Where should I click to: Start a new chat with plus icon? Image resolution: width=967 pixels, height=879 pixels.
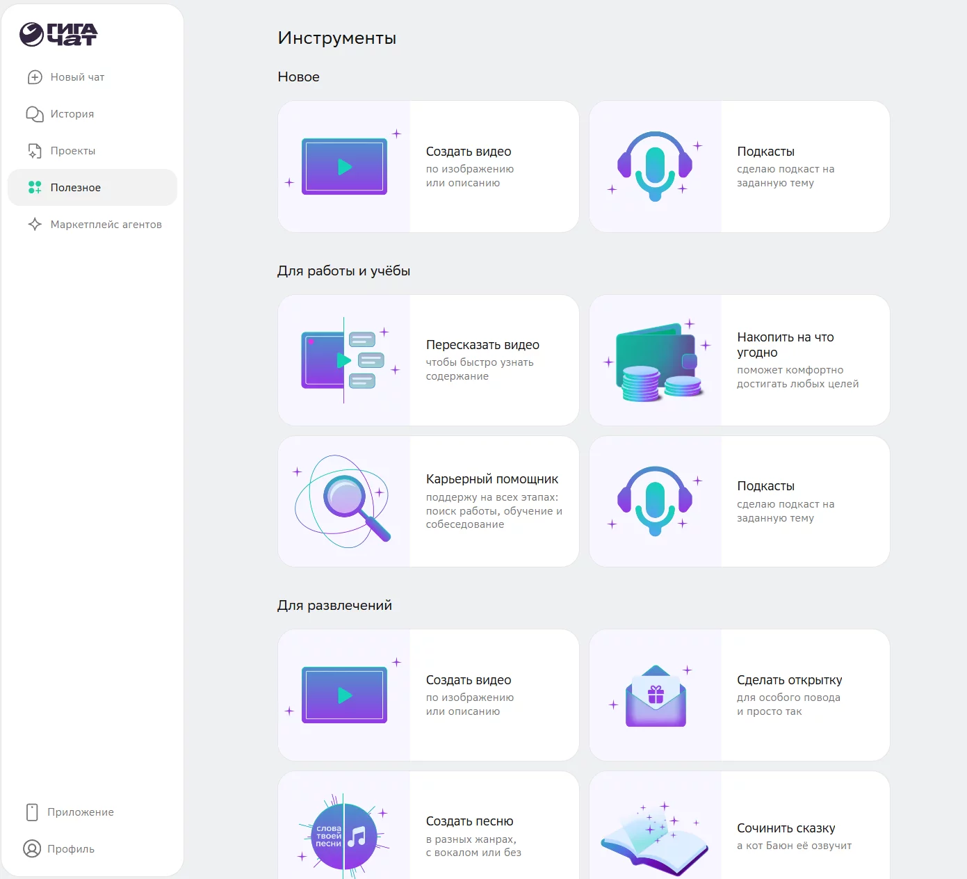(35, 77)
